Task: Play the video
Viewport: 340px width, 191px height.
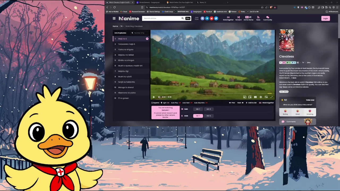Action: coord(154,97)
